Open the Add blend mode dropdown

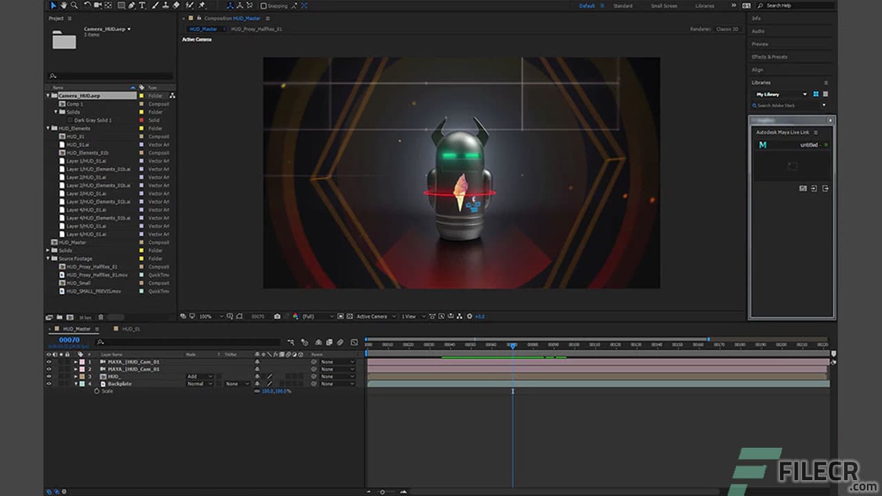[x=199, y=376]
